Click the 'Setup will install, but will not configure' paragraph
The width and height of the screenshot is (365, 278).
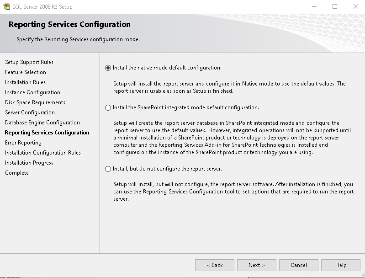point(233,192)
